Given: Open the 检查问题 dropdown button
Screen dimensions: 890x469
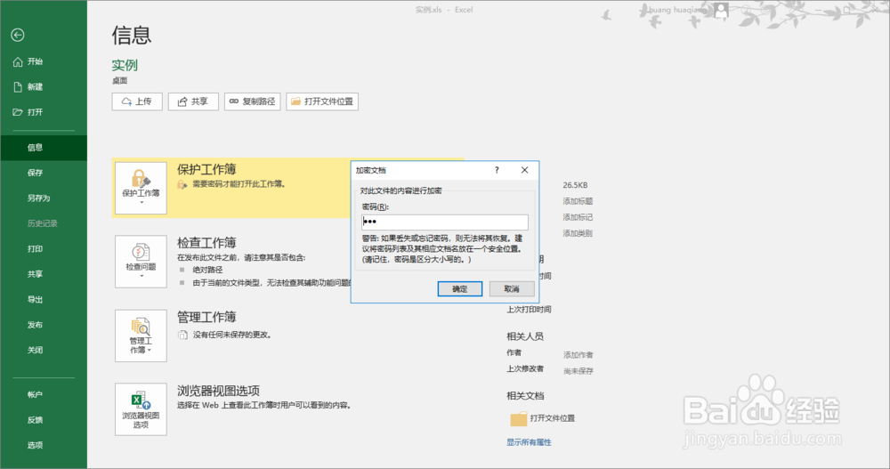Looking at the screenshot, I should pos(141,262).
